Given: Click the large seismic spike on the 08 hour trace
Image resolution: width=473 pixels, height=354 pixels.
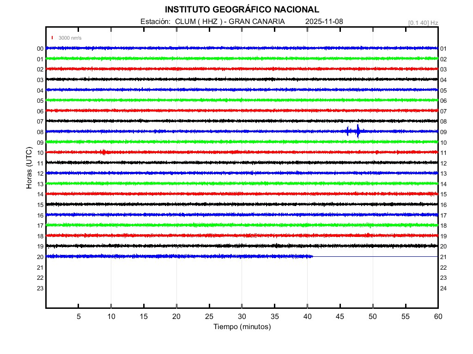Looking at the screenshot, I should click(358, 131).
